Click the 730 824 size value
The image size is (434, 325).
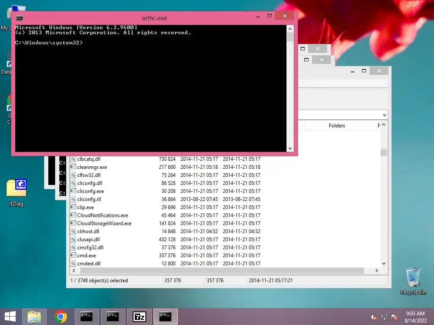pyautogui.click(x=167, y=159)
